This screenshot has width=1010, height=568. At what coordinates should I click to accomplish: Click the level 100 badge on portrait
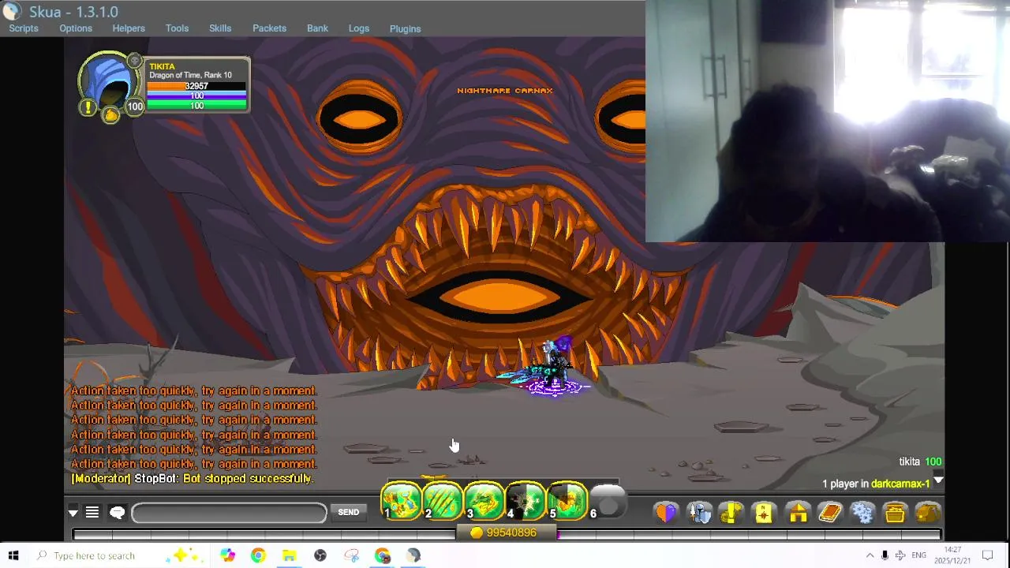135,106
